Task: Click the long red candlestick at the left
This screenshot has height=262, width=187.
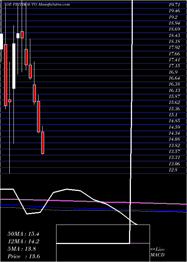Action: (6, 75)
